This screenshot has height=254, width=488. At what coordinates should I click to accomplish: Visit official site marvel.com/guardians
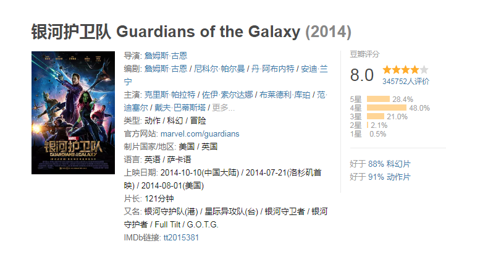tap(200, 133)
